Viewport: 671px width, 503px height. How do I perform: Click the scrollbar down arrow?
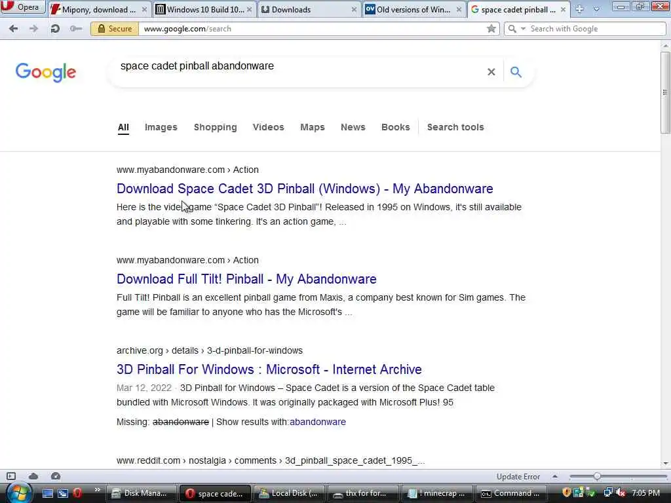665,464
